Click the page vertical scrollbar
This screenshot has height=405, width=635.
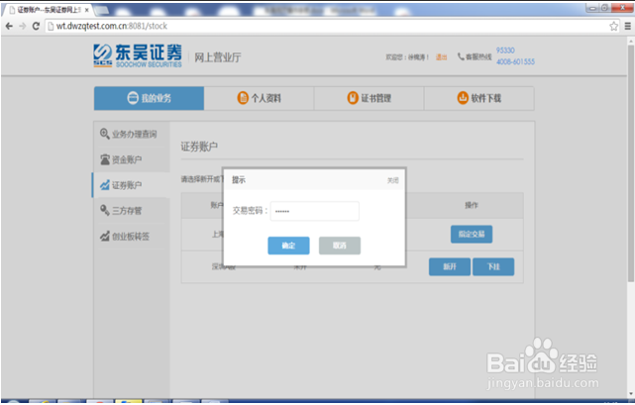(x=631, y=162)
